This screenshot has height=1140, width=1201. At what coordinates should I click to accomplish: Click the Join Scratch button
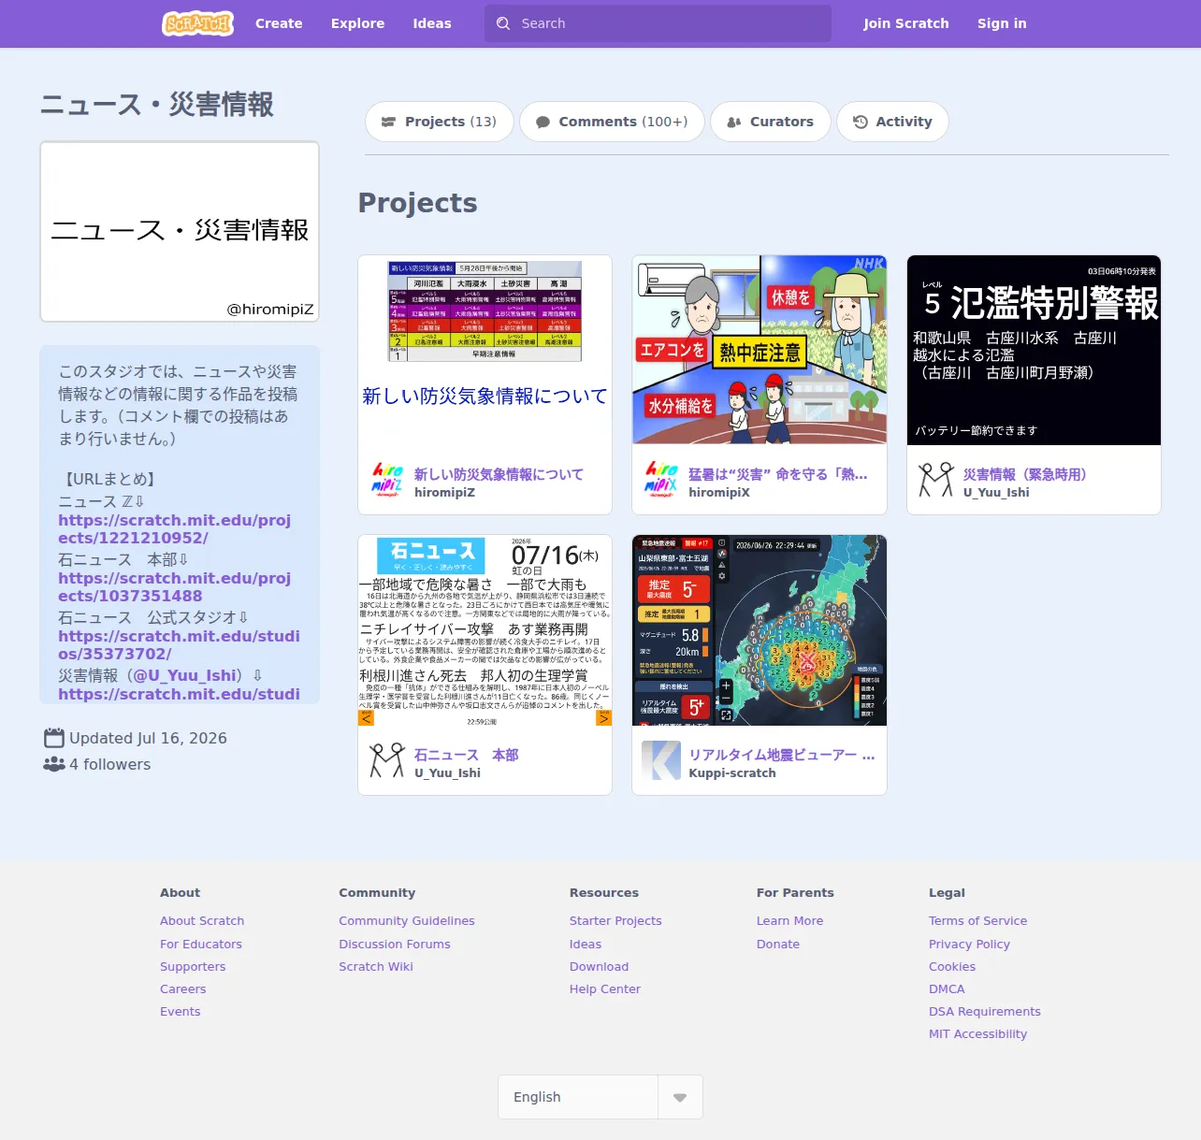click(905, 23)
